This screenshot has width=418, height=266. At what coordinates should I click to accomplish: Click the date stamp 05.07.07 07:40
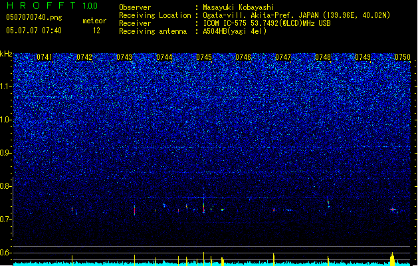(34, 31)
